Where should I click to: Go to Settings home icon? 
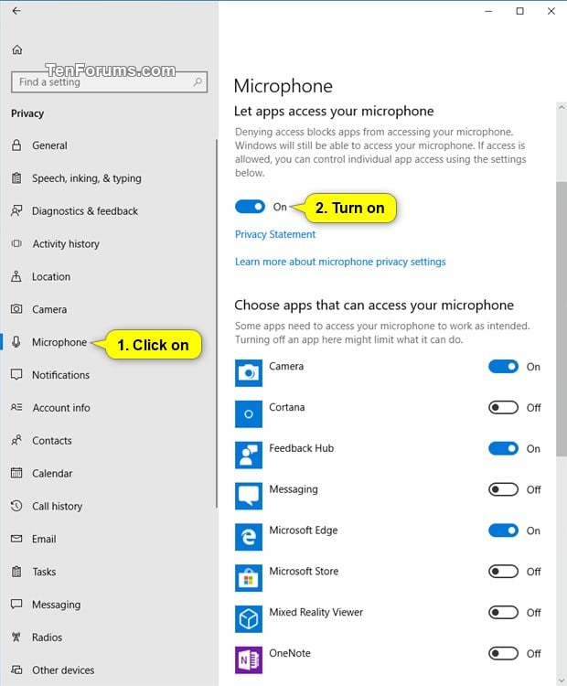[x=17, y=50]
